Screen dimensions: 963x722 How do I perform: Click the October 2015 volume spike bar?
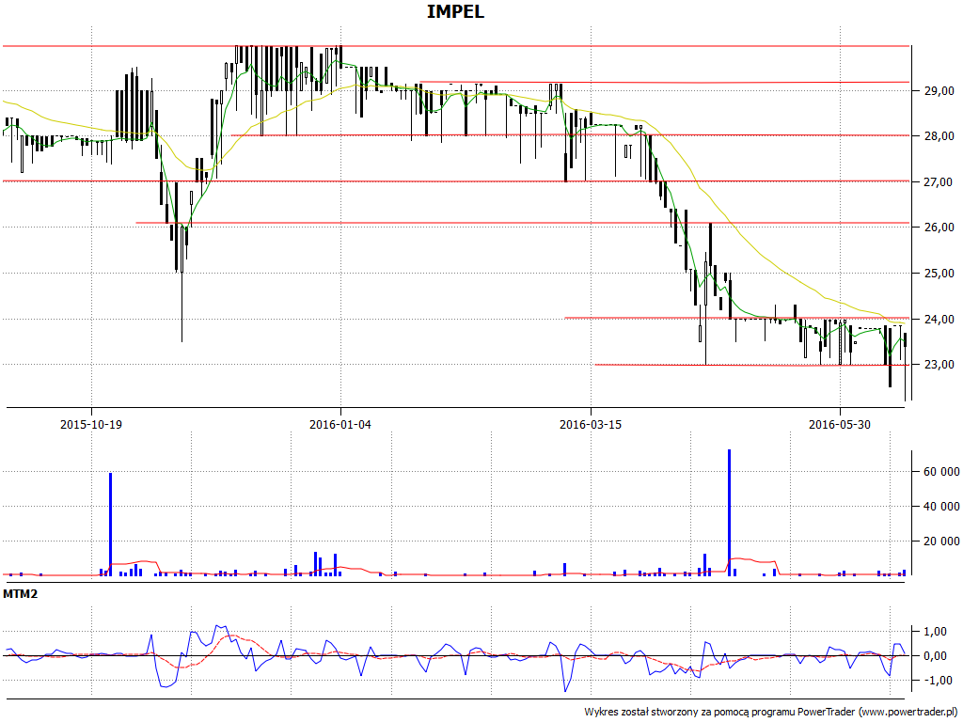pos(111,525)
